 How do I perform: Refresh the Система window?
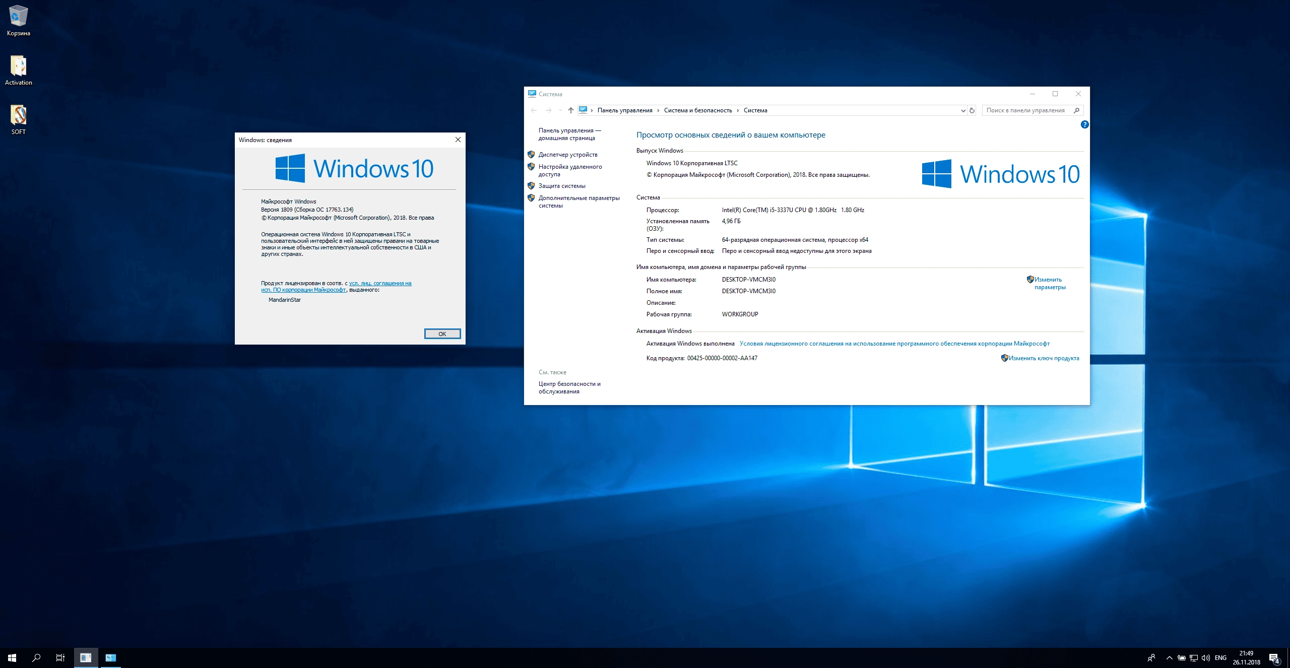(x=972, y=110)
